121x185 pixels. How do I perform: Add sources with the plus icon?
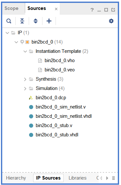[49, 21]
